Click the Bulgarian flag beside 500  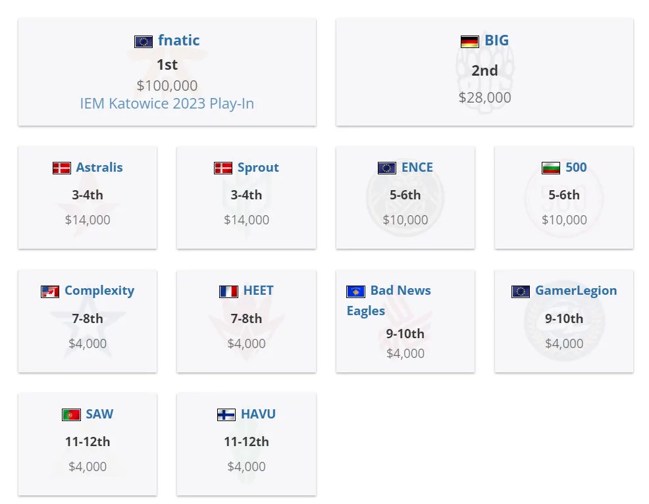[x=550, y=168]
